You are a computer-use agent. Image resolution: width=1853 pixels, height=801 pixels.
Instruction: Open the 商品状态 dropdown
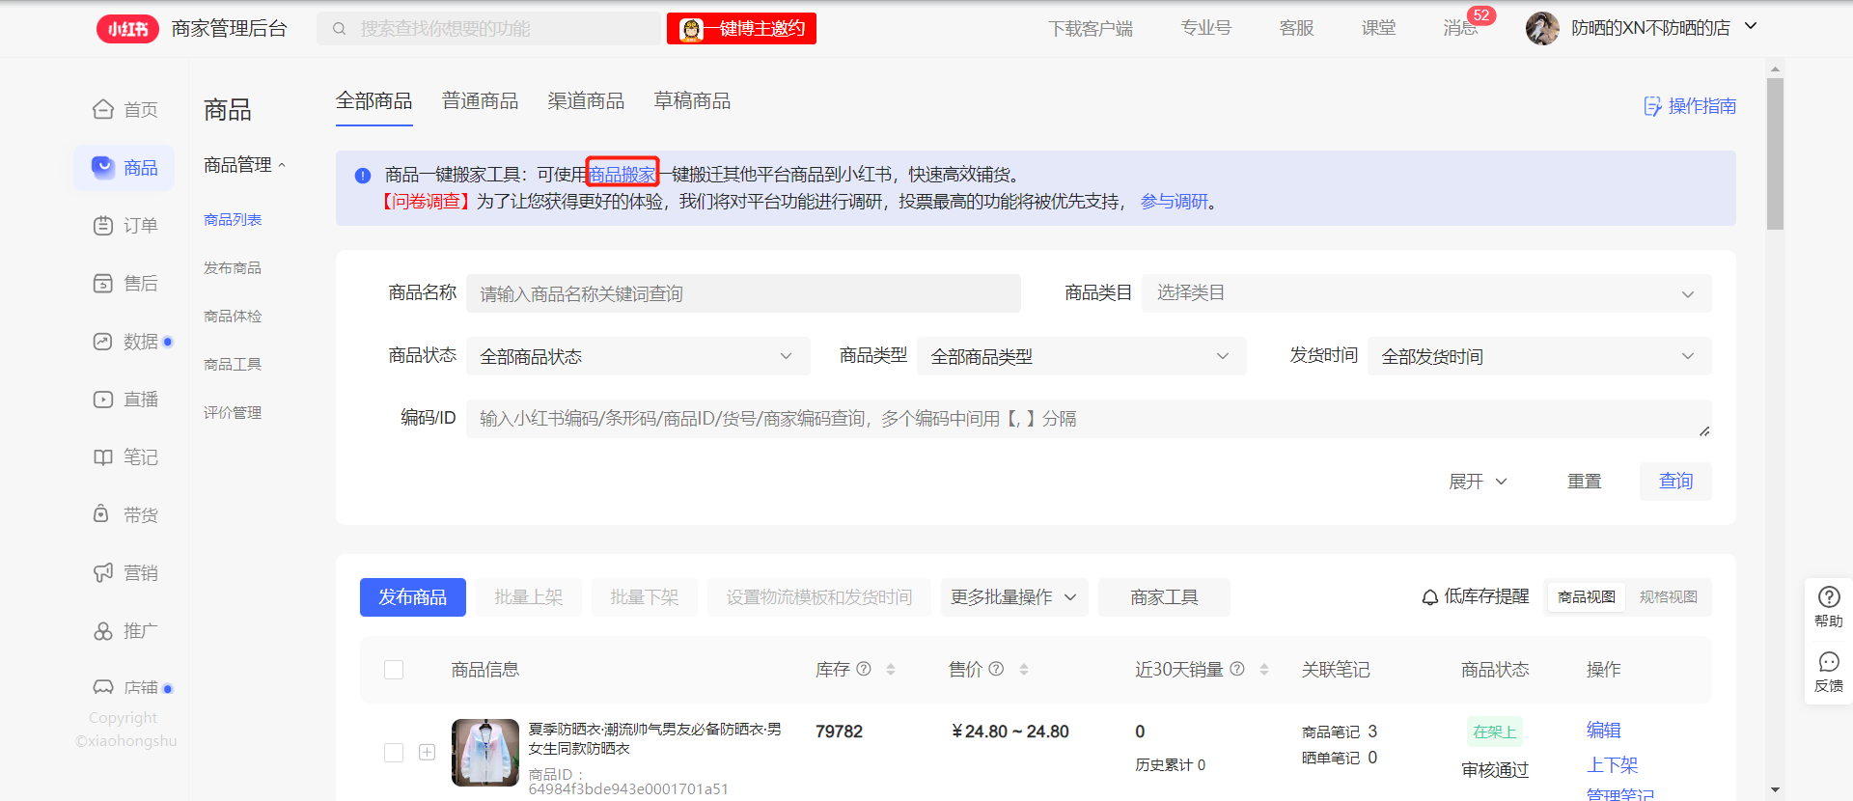637,356
